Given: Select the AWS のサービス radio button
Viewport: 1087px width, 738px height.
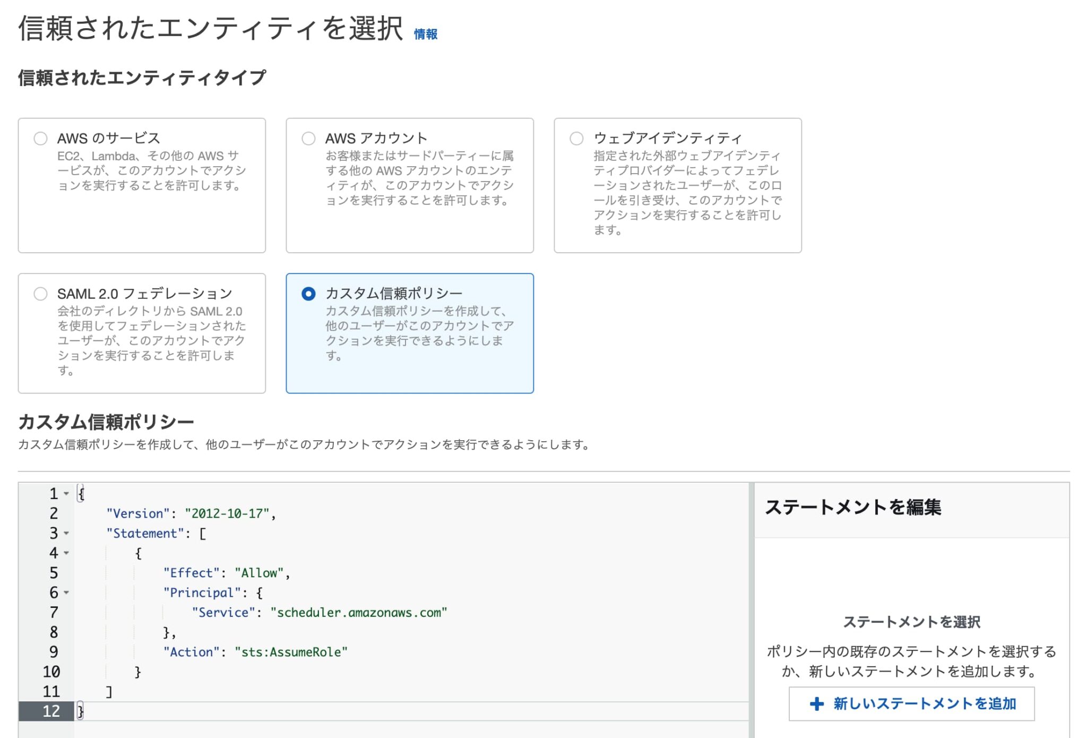Looking at the screenshot, I should coord(39,139).
